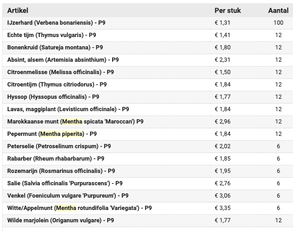Screen dimensions: 293x232
Task: Open Citroentijm (Thymus citriodorus) item
Action: point(57,84)
